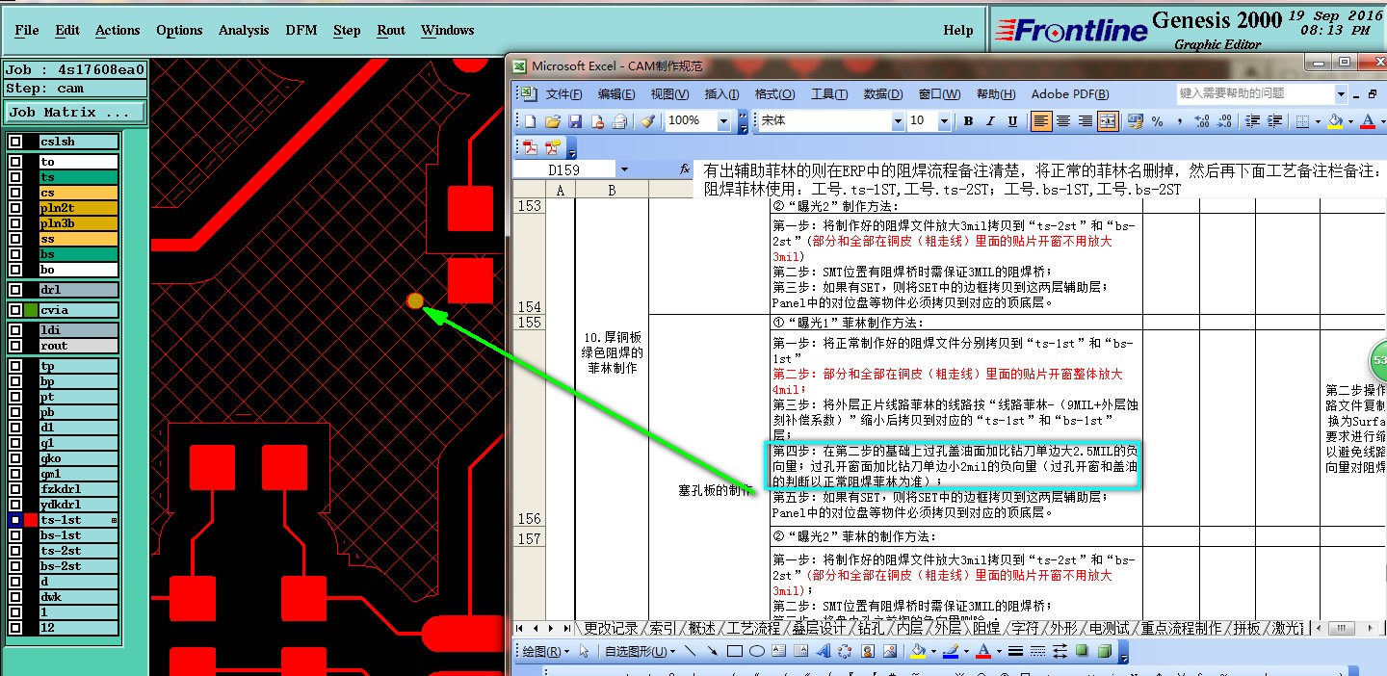Screen dimensions: 1387x676
Task: Open the zoom 100% dropdown
Action: 723,121
